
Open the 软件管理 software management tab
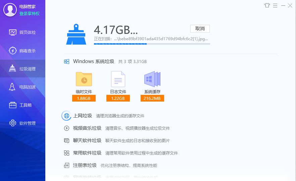point(23,123)
